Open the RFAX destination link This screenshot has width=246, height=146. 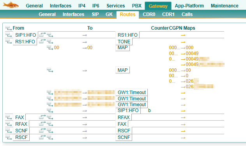[124, 118]
